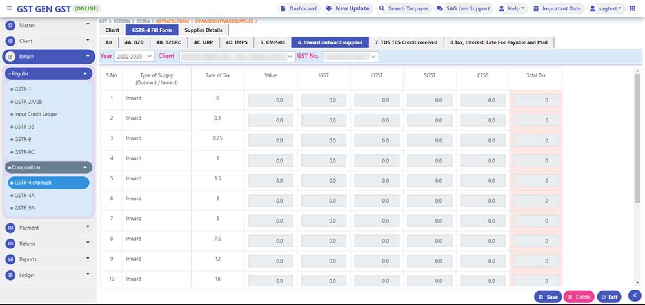Click the Master sidebar icon

pos(10,25)
